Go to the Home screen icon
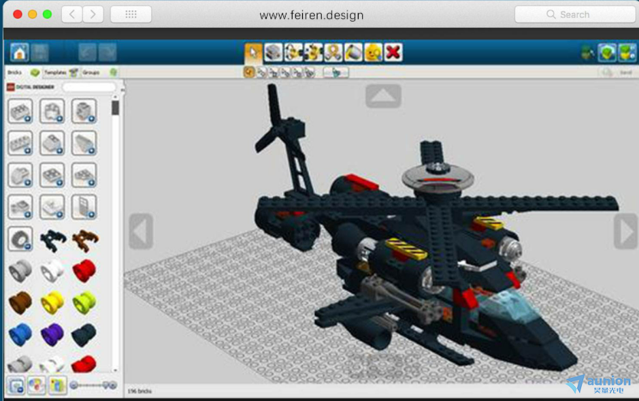The image size is (639, 401). pyautogui.click(x=19, y=52)
